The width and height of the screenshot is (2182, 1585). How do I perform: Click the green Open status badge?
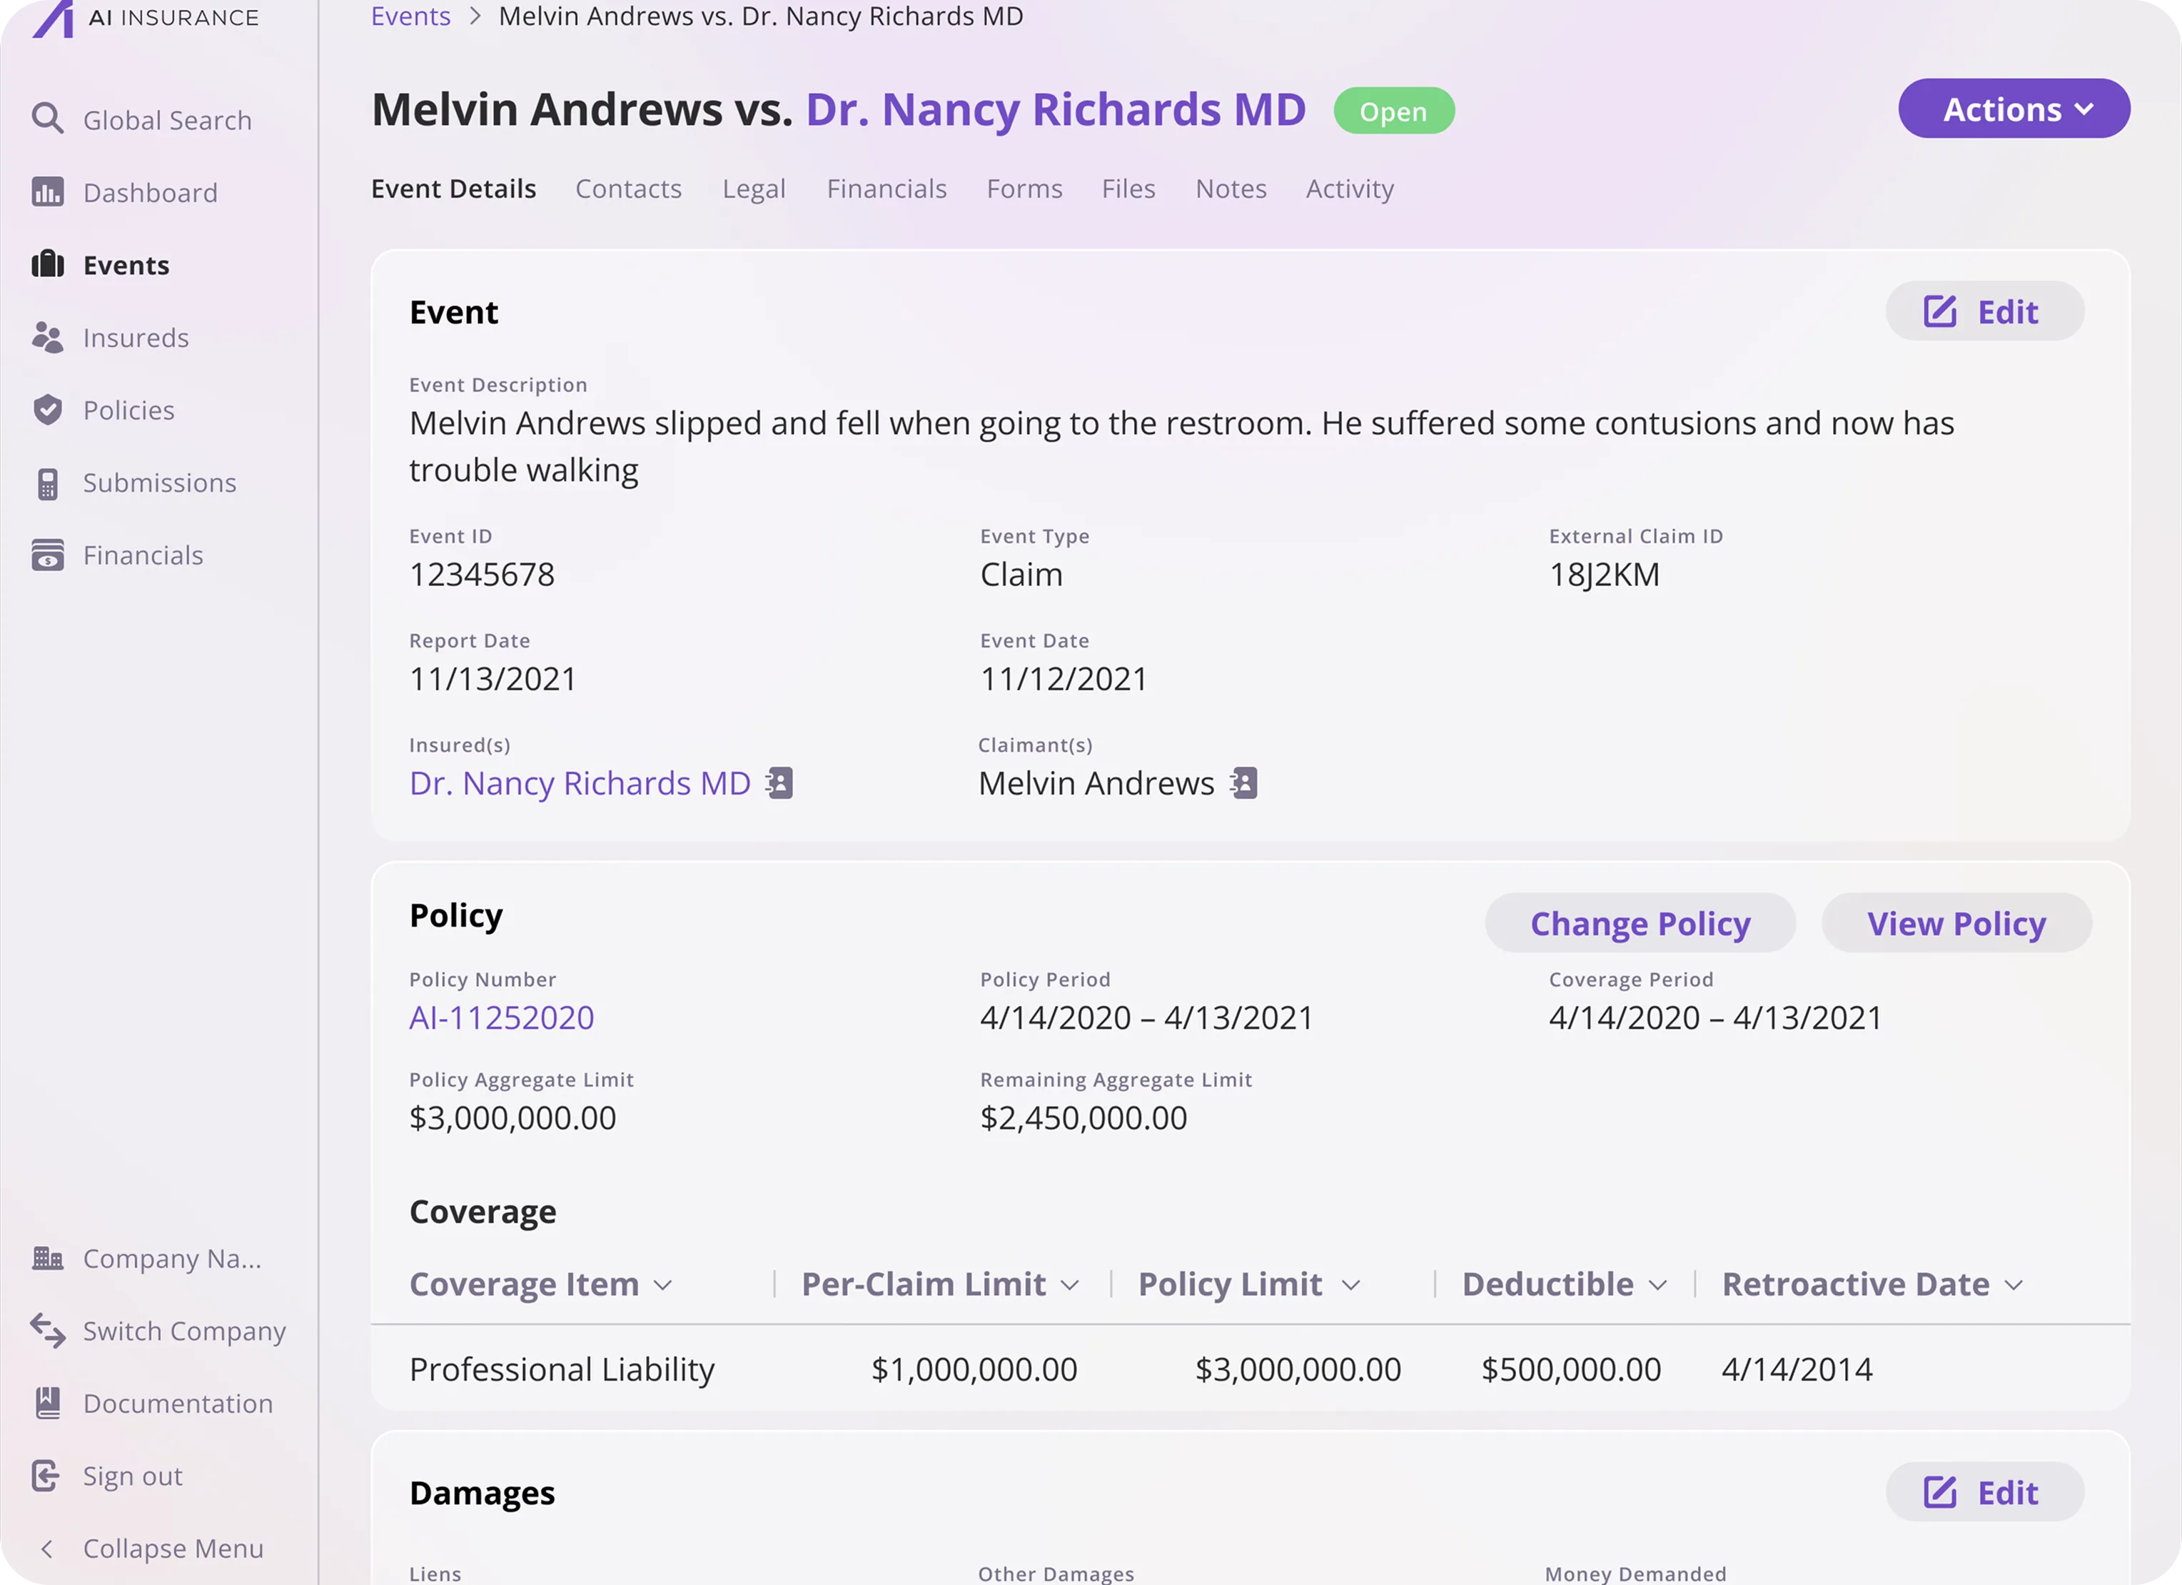(x=1393, y=111)
